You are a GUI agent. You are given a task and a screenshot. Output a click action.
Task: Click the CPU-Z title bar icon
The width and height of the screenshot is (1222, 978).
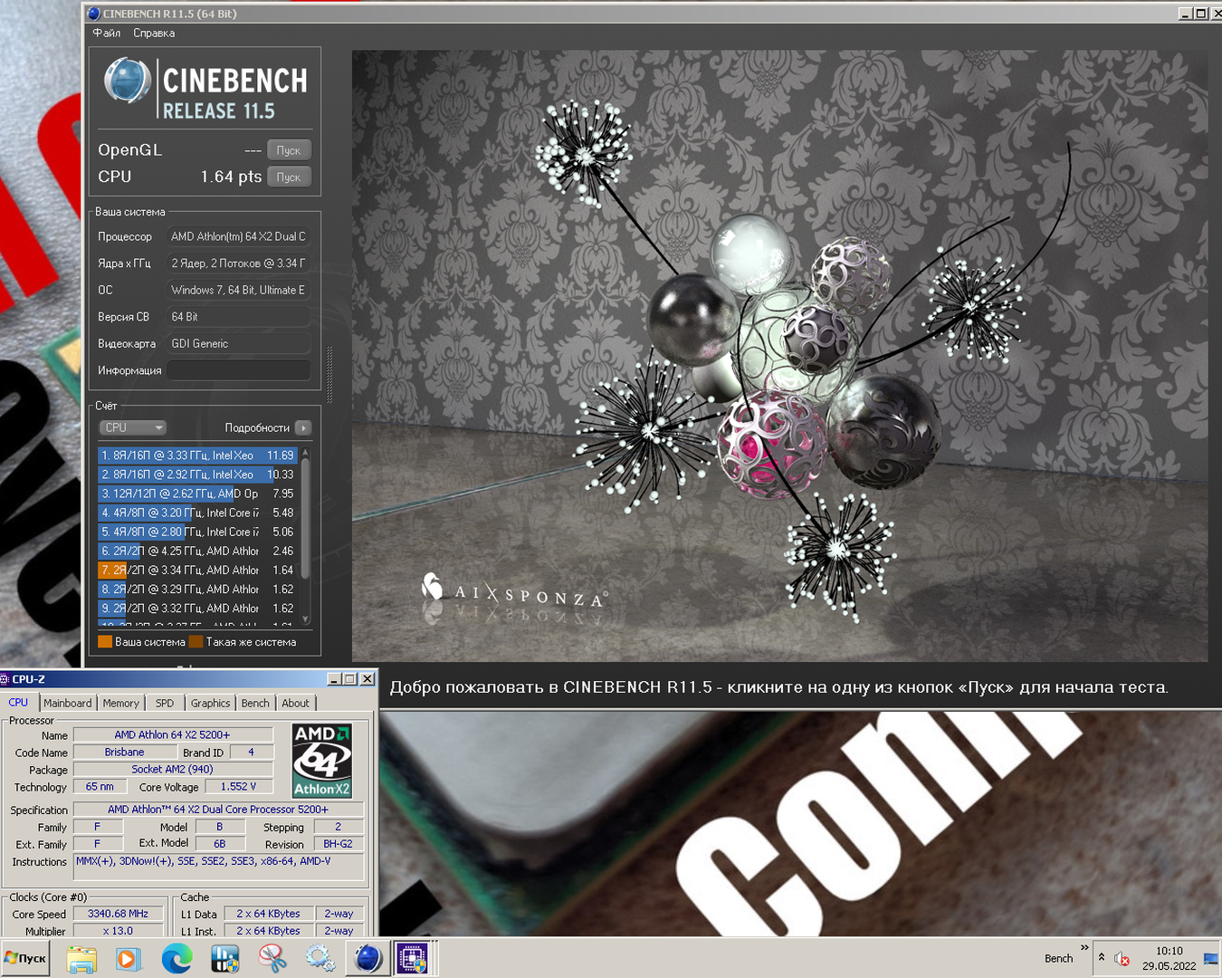(x=5, y=679)
